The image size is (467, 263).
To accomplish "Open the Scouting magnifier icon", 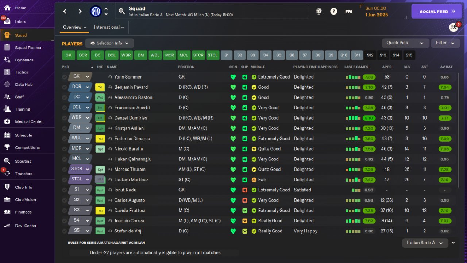I will [7, 161].
